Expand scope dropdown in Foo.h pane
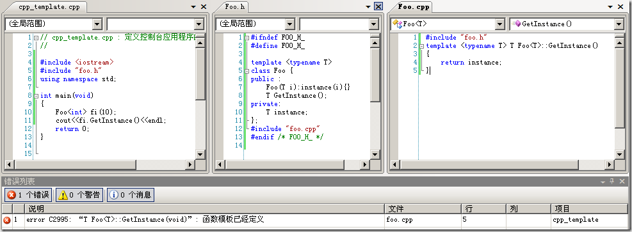 point(289,24)
